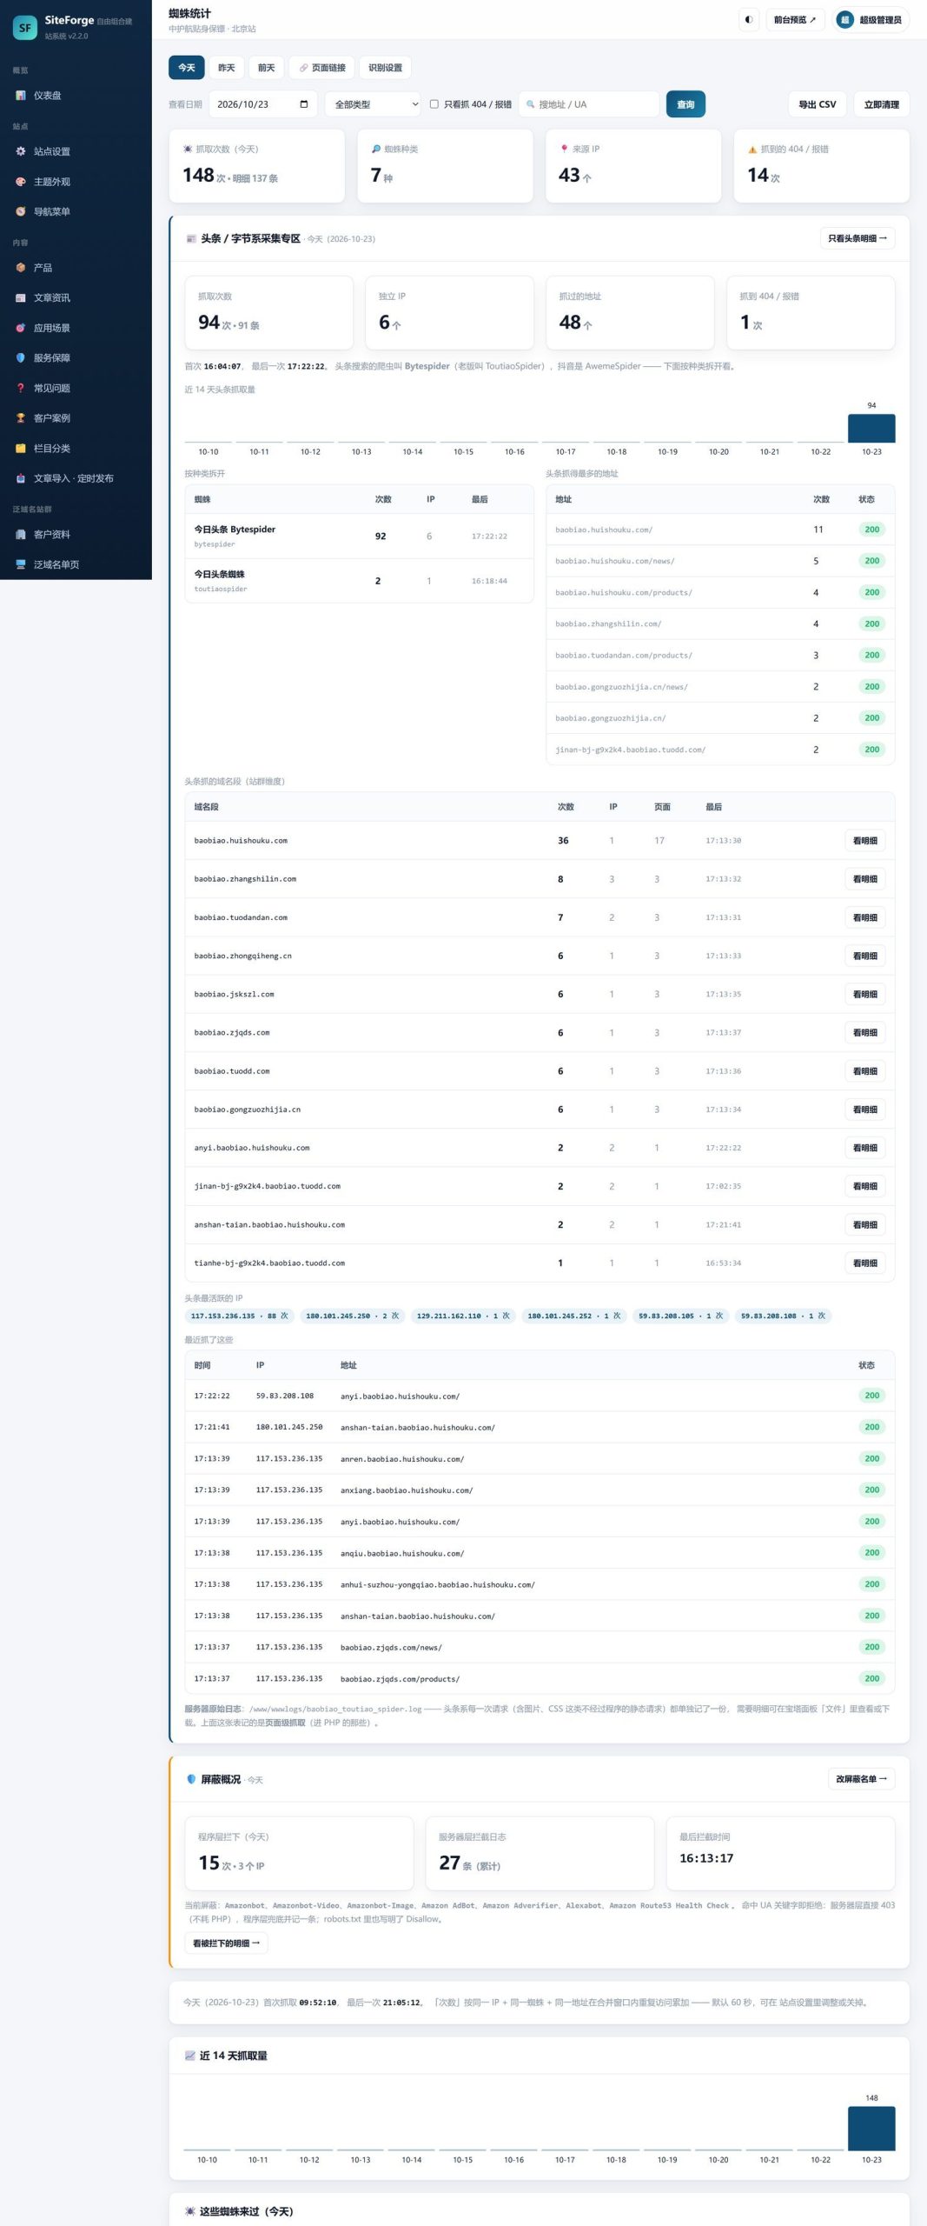The image size is (927, 2226).
Task: Open the 全部类型 type dropdown
Action: [x=374, y=104]
